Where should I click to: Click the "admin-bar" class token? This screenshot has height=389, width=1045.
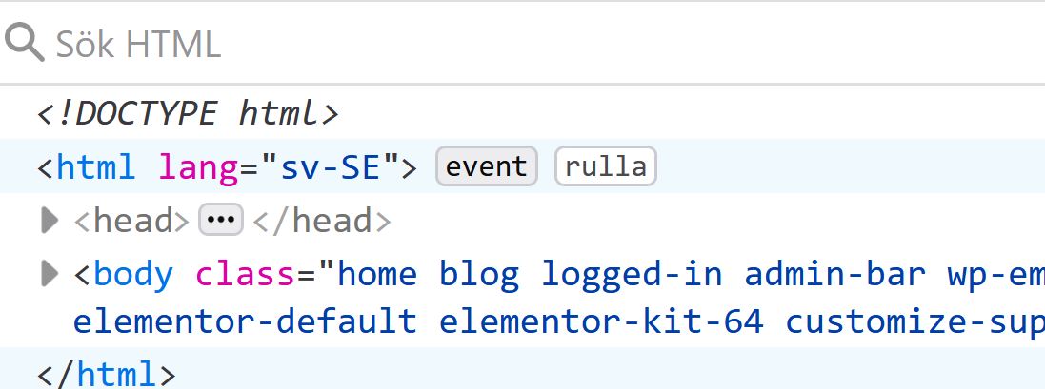[x=835, y=275]
